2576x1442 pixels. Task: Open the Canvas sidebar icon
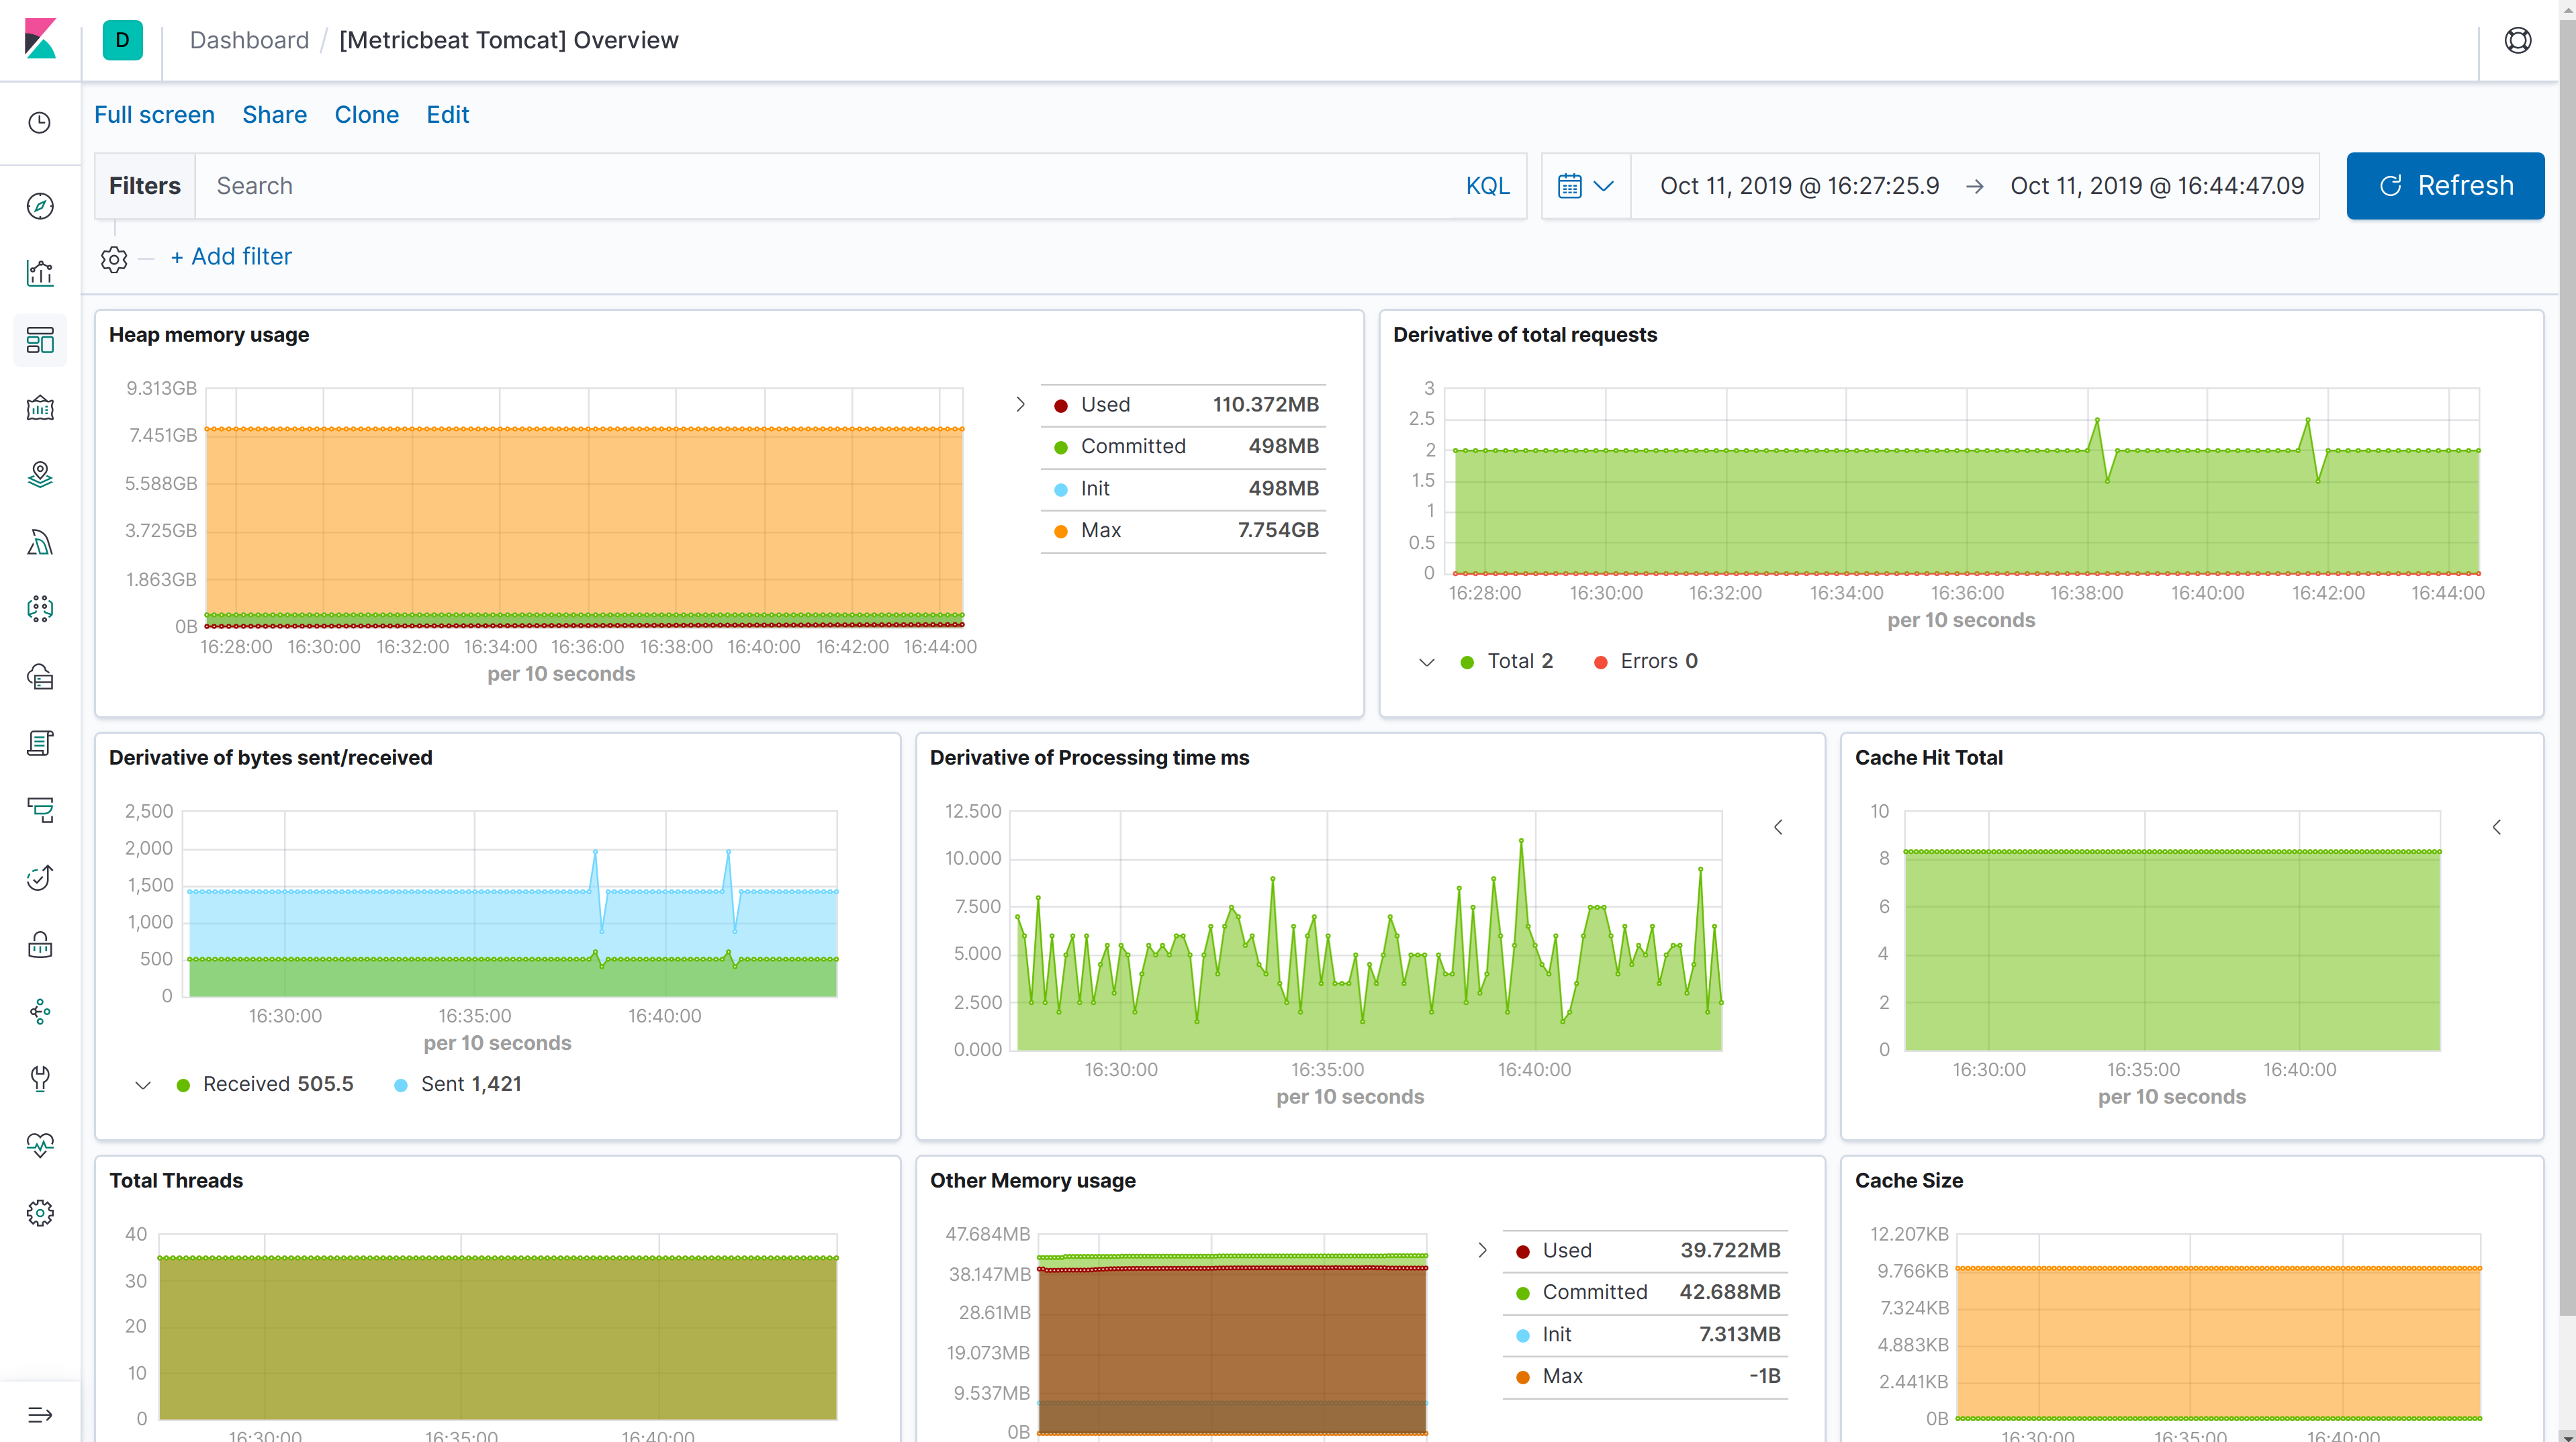tap(40, 408)
